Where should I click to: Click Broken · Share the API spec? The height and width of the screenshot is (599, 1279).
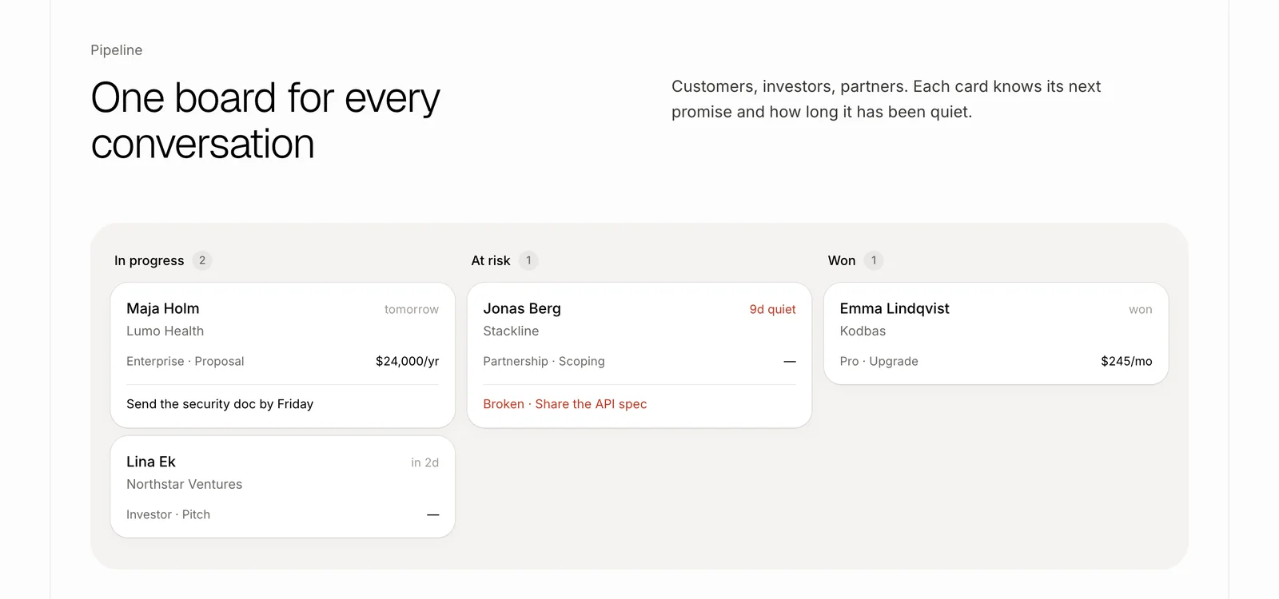565,404
